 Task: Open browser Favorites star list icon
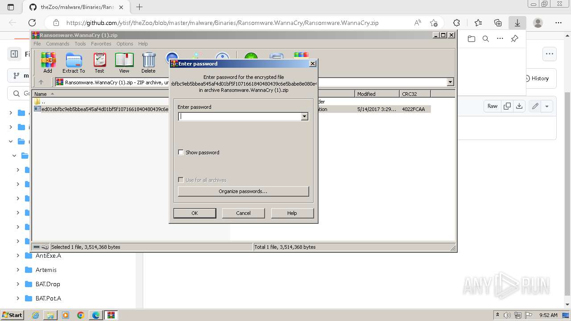(x=478, y=23)
